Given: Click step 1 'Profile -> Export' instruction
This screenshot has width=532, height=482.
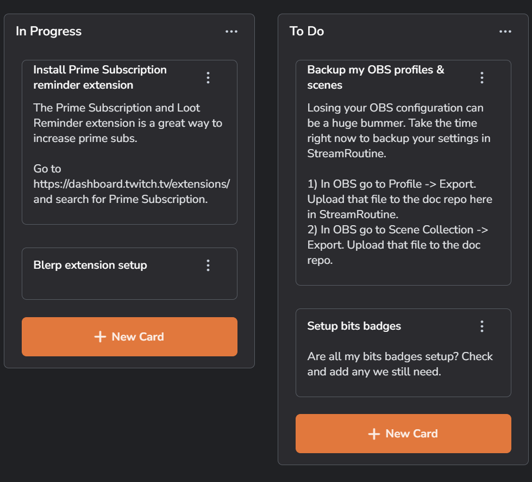Looking at the screenshot, I should (399, 199).
